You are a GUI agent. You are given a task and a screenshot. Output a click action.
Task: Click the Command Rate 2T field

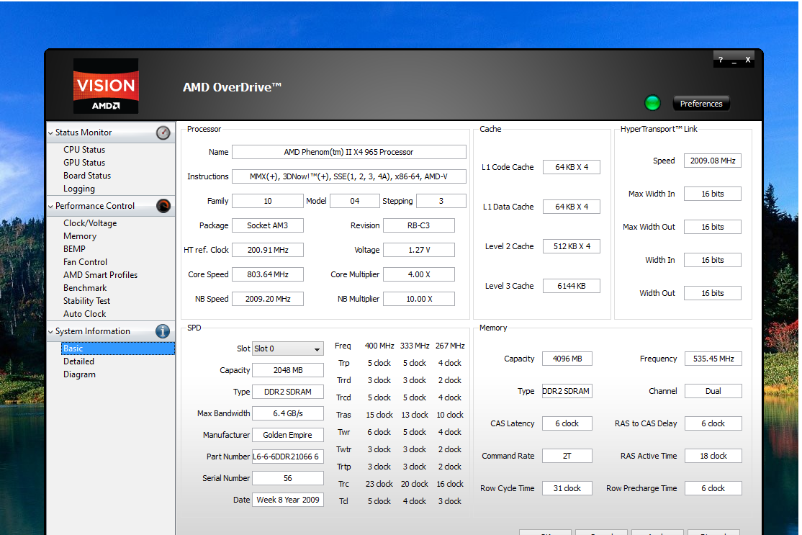point(567,456)
